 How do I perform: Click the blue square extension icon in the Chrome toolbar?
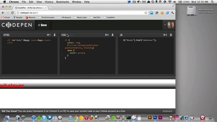click(x=167, y=13)
